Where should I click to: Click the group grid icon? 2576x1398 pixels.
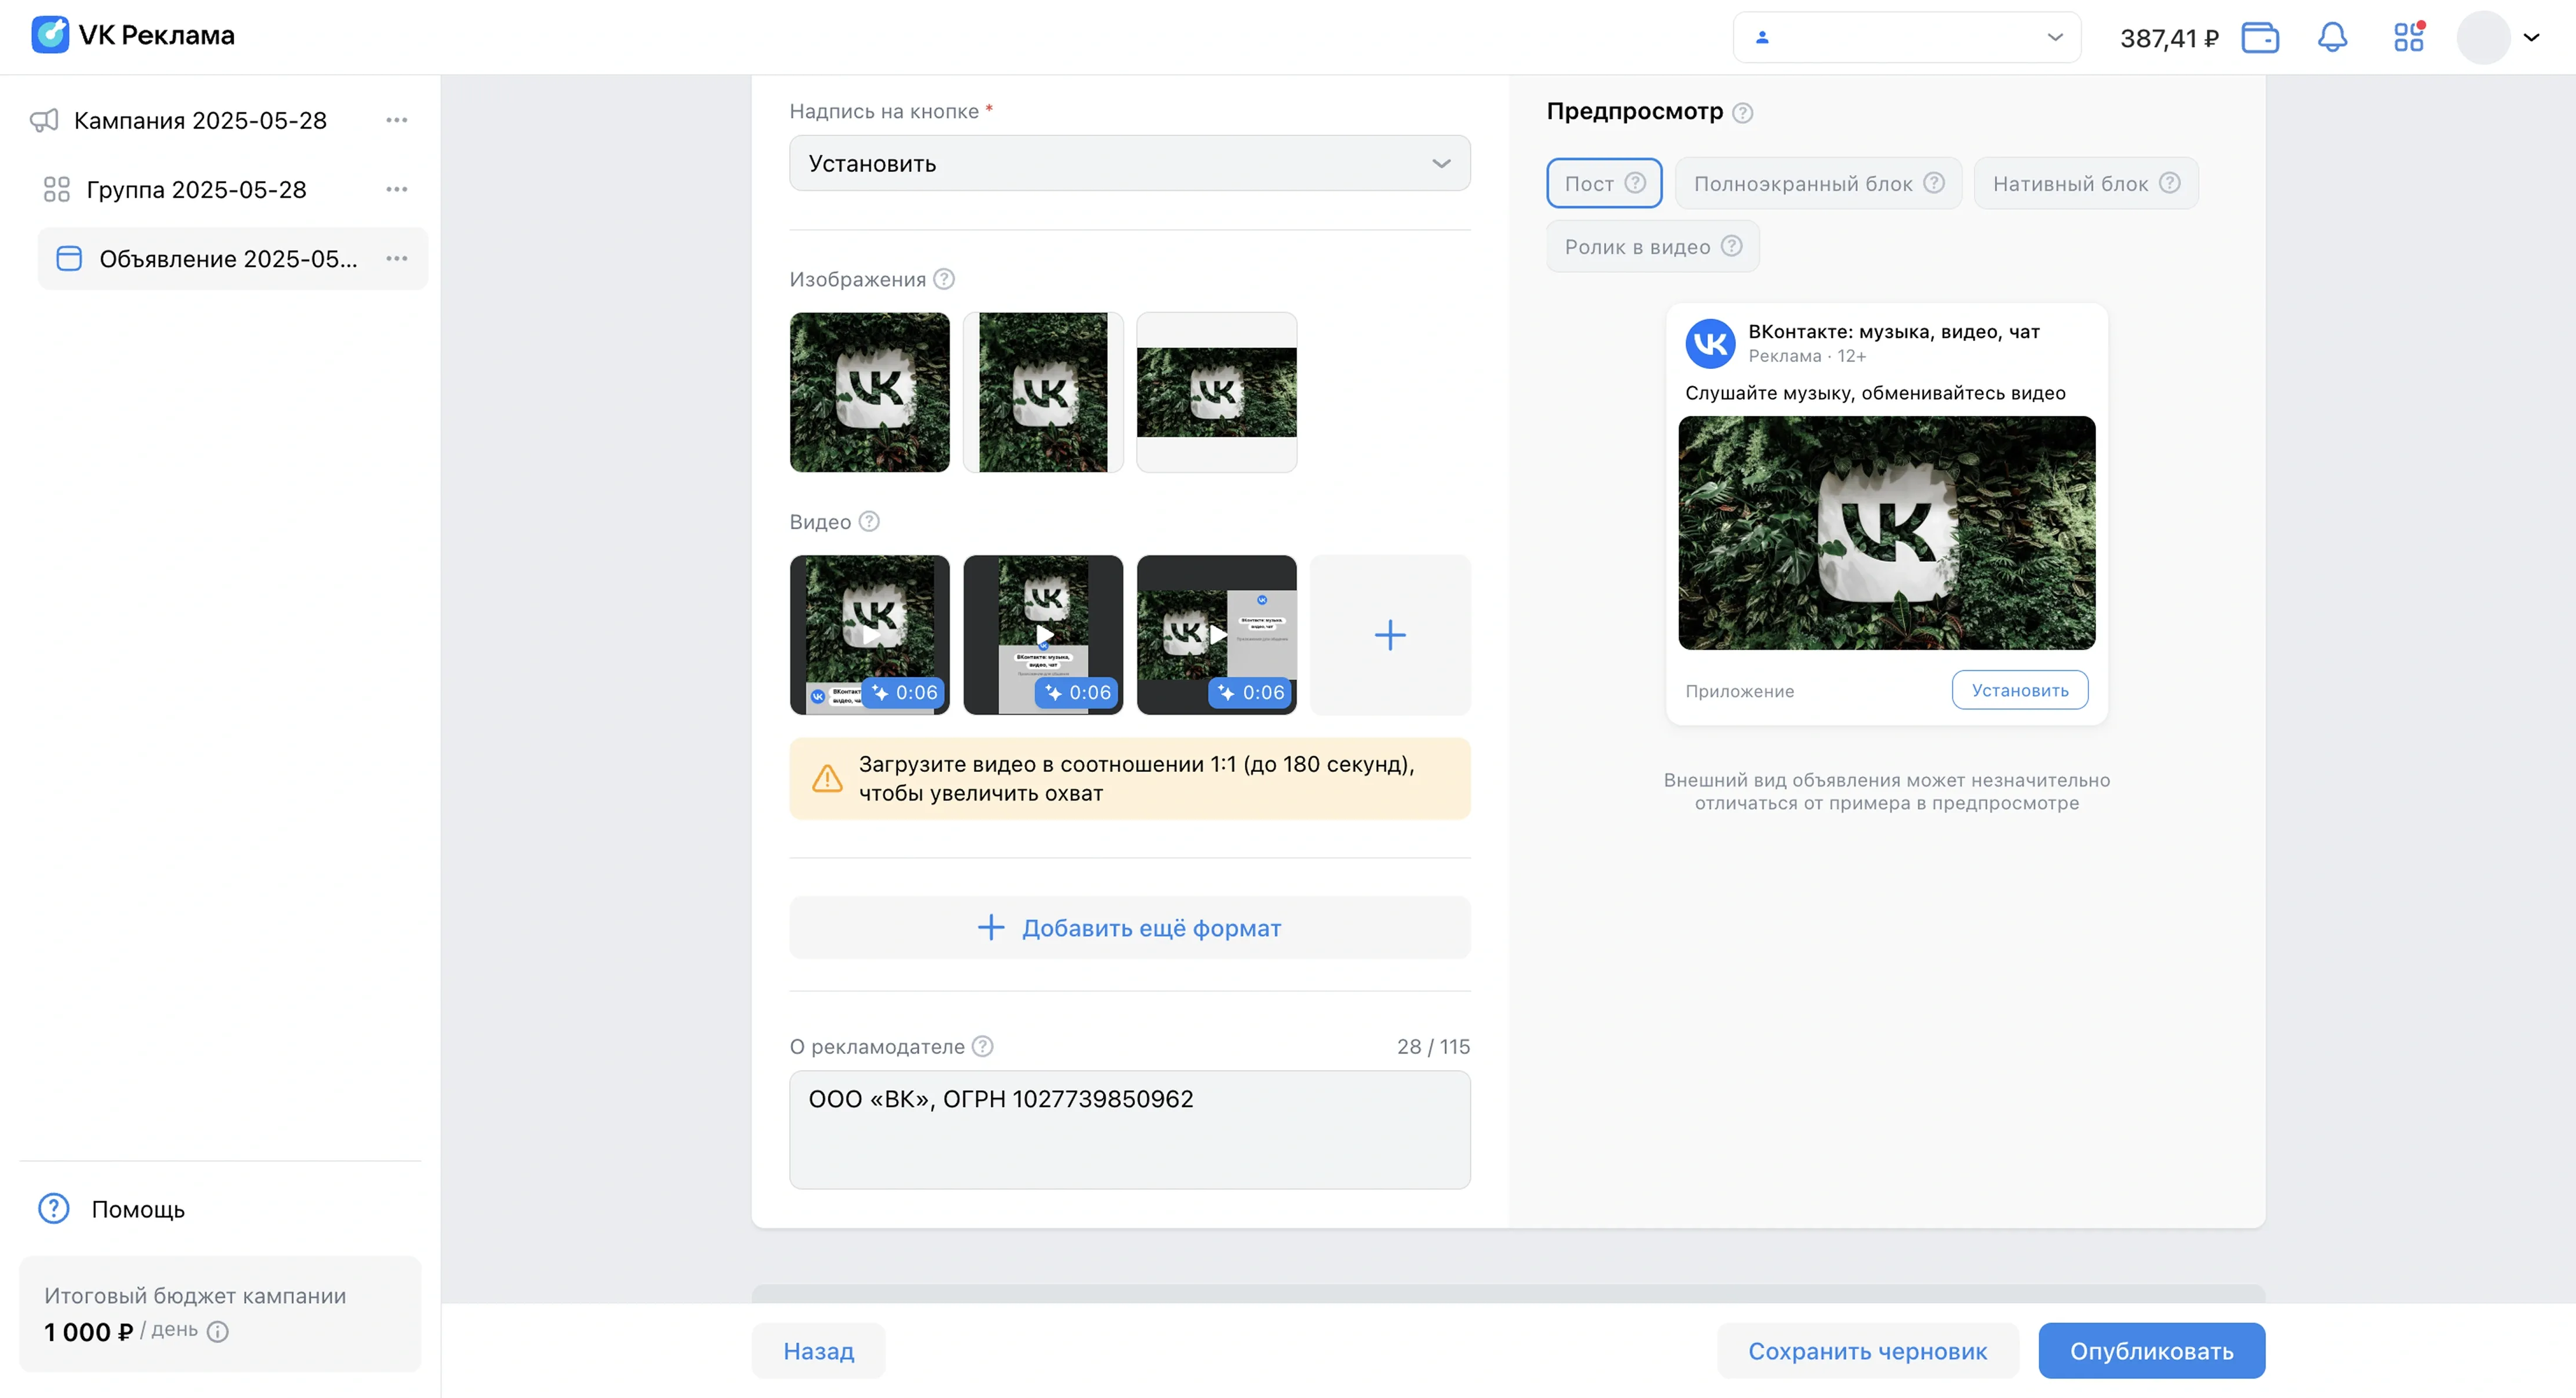point(56,189)
